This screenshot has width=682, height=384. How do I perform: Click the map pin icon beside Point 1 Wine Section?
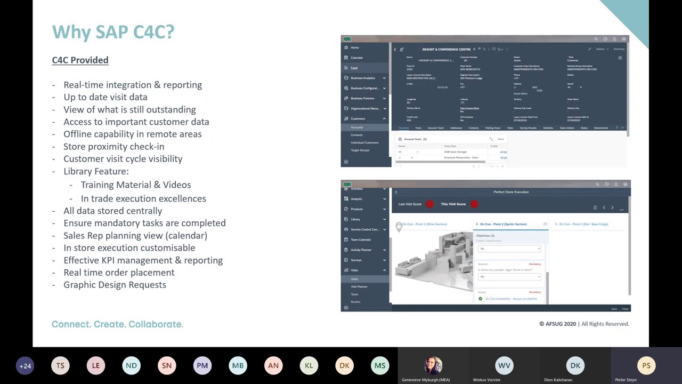tap(399, 227)
